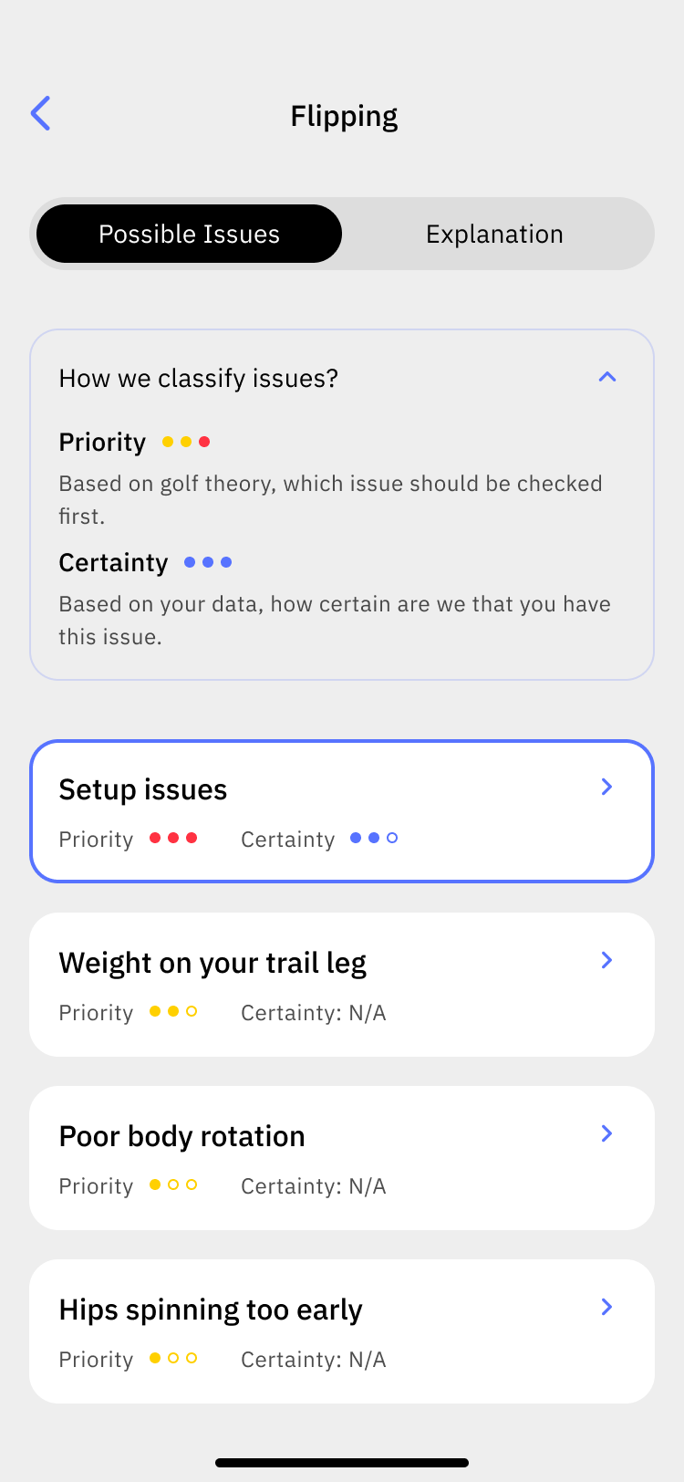
Task: Switch to the Explanation tab
Action: pos(494,235)
